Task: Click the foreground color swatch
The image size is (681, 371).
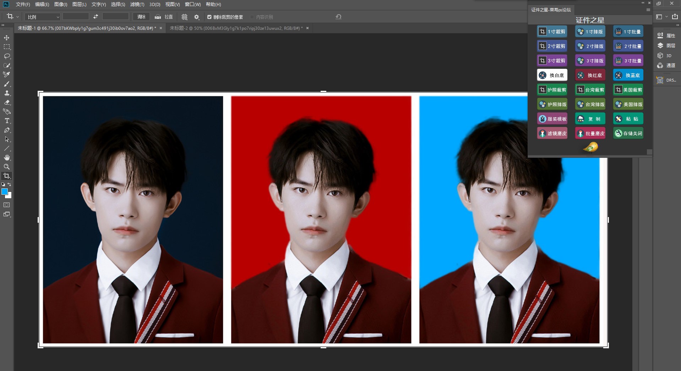Action: click(5, 192)
